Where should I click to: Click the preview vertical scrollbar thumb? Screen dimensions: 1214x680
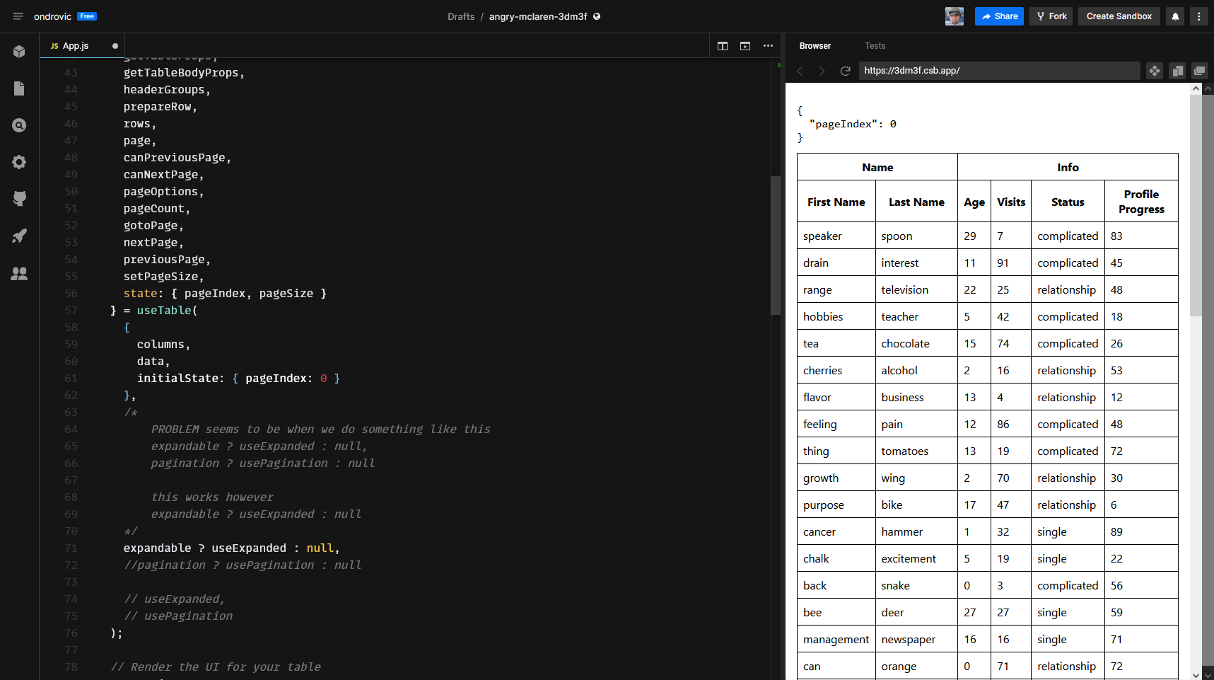coord(1196,205)
